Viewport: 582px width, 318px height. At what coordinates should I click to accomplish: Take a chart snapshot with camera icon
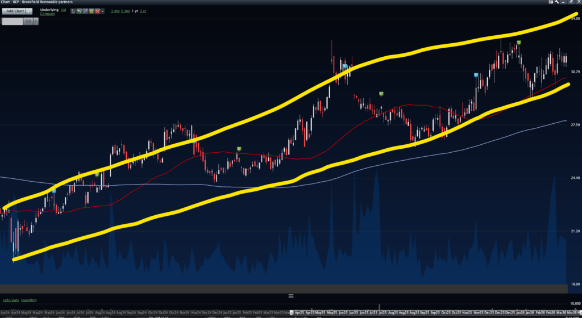click(551, 2)
